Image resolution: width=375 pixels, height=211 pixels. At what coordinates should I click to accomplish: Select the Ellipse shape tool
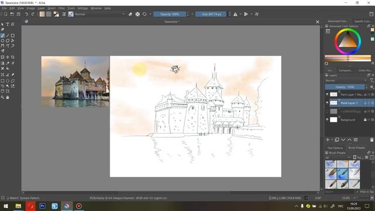click(2, 40)
